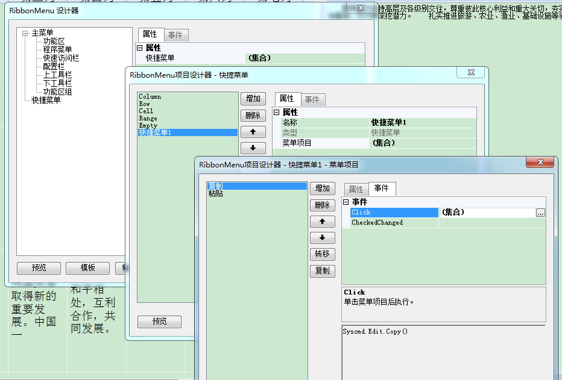
Task: Select 下工具栏 tree item
Action: point(57,83)
